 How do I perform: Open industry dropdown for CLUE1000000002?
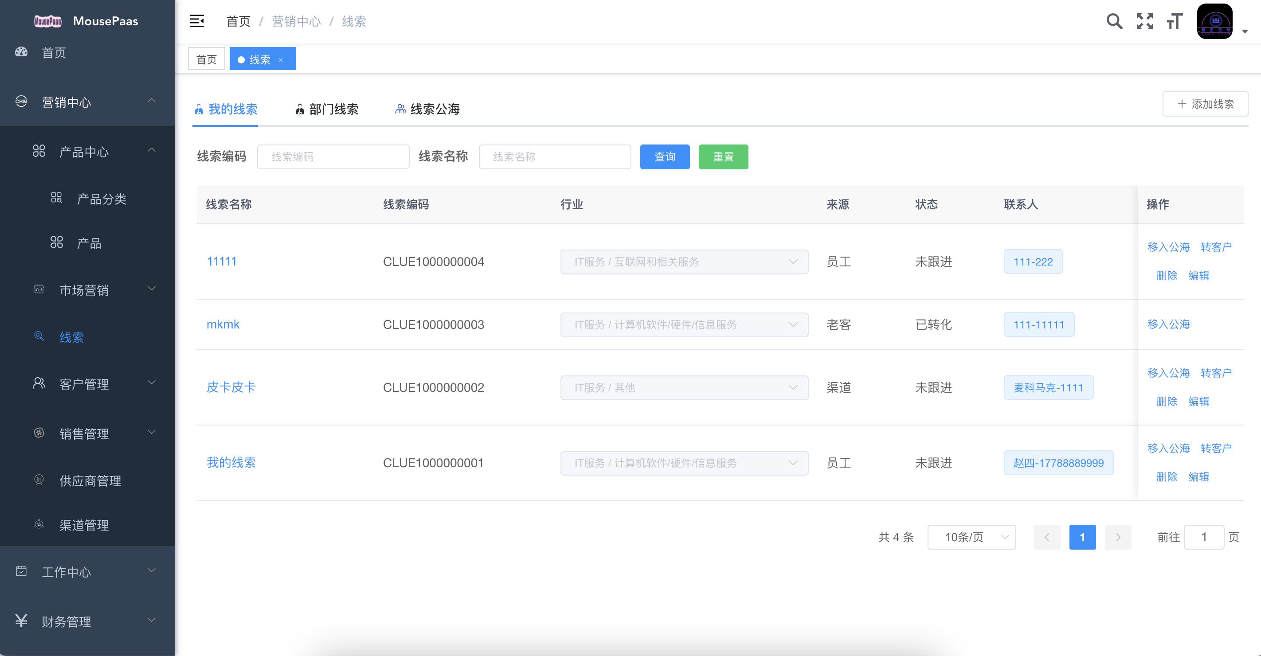point(684,387)
